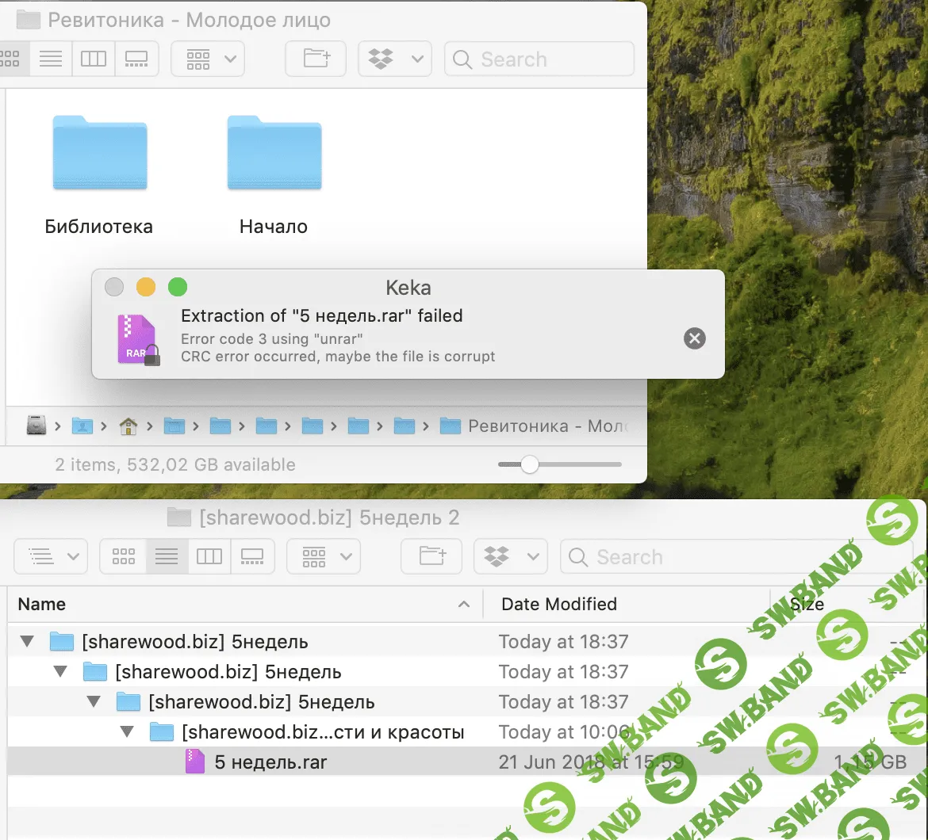Switch top Finder window to gallery view

click(136, 59)
